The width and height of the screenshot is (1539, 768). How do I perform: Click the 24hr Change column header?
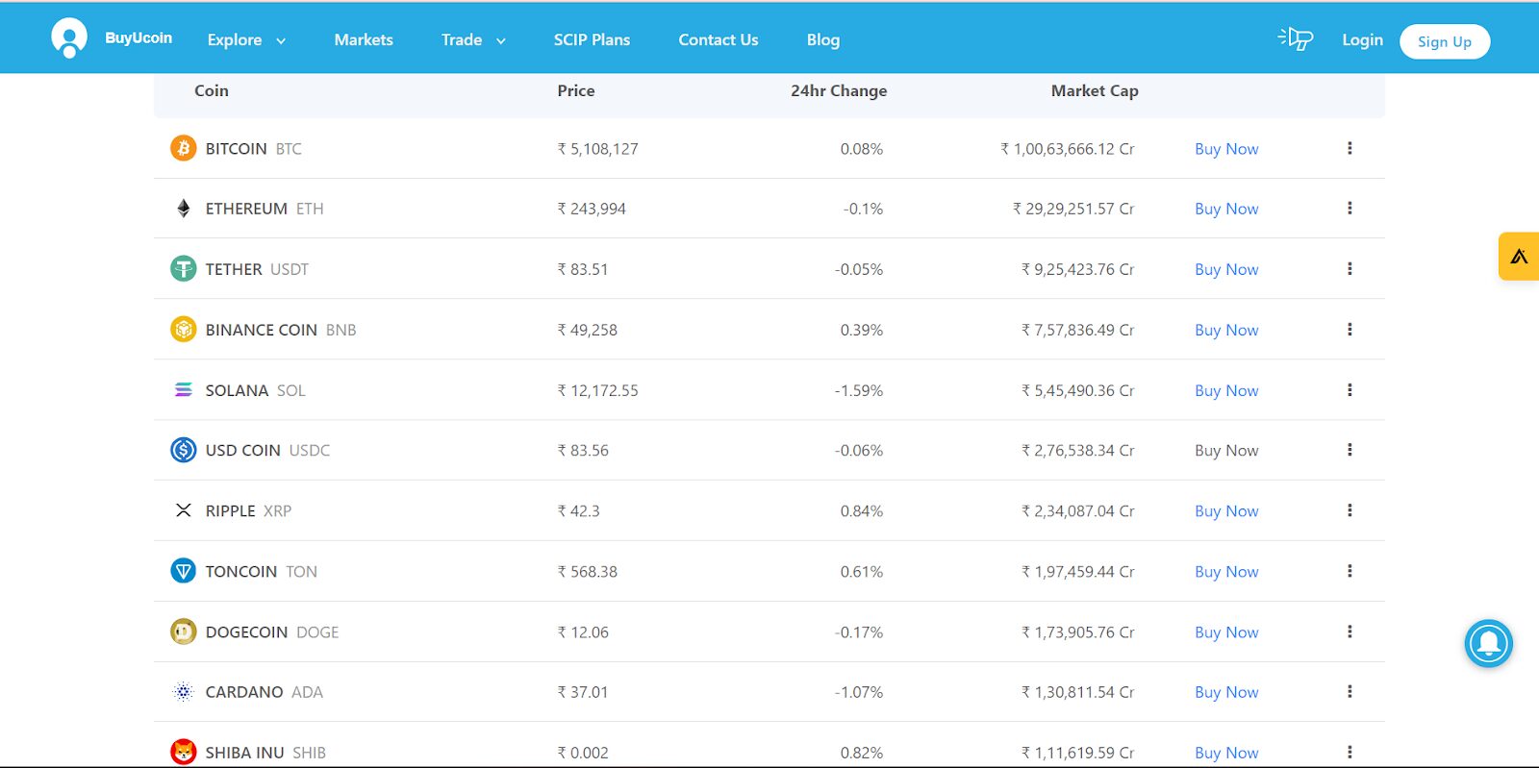pyautogui.click(x=839, y=90)
